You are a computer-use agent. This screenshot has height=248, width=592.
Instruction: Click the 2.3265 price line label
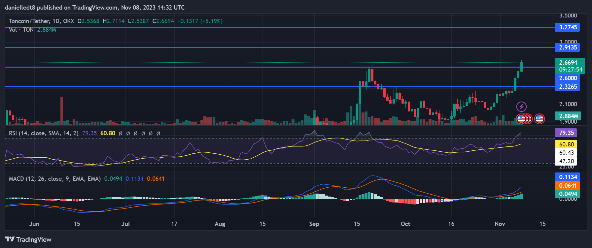[568, 87]
